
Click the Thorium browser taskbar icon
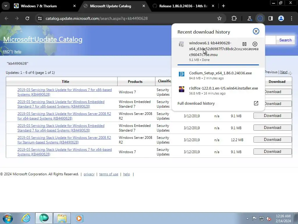[44, 218]
